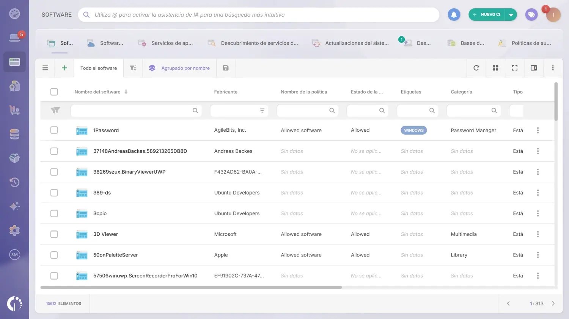Viewport: 569px width, 319px height.
Task: Sort by Nombre del software column
Action: tap(97, 92)
